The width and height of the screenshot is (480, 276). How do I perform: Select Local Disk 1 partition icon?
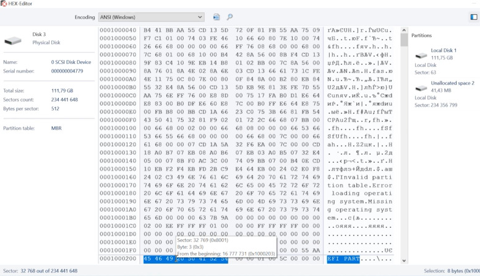421,56
